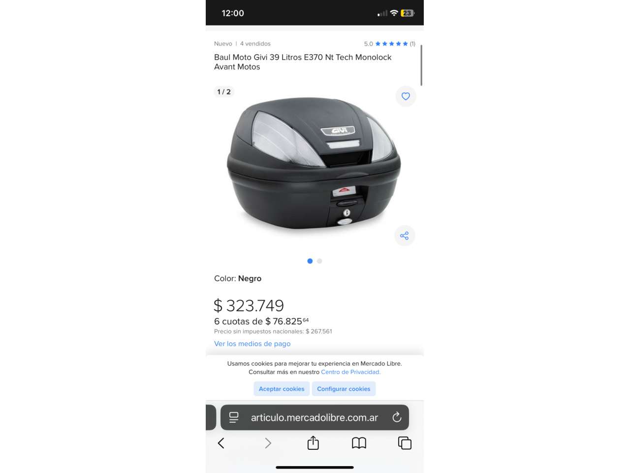Screen dimensions: 630x473
Task: Open Centro de Privacidad link
Action: point(351,372)
